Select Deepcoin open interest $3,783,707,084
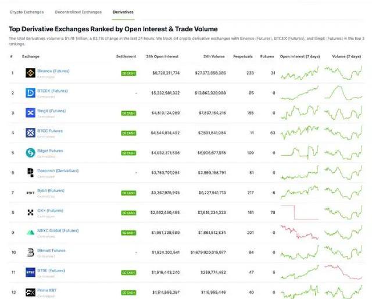Screen dimensions: 372x299 pos(165,173)
